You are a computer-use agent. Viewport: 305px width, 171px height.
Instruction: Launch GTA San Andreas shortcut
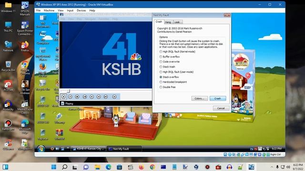pos(25,87)
